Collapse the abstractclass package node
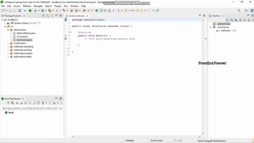Image resolution: width=254 pixels, height=143 pixels. click(8, 30)
